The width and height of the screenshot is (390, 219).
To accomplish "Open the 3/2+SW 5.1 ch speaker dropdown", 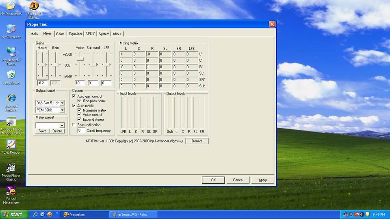I will pyautogui.click(x=62, y=103).
